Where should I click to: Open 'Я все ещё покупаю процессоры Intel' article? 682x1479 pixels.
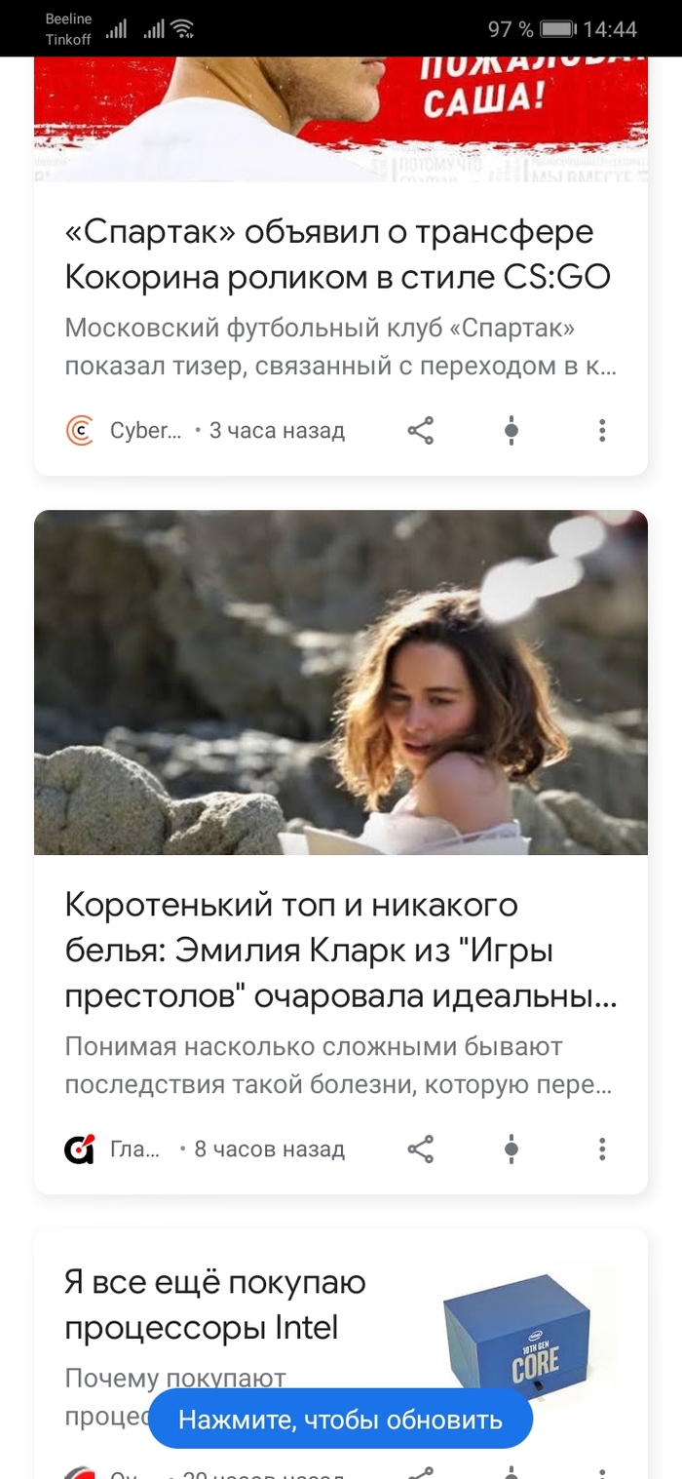215,1304
